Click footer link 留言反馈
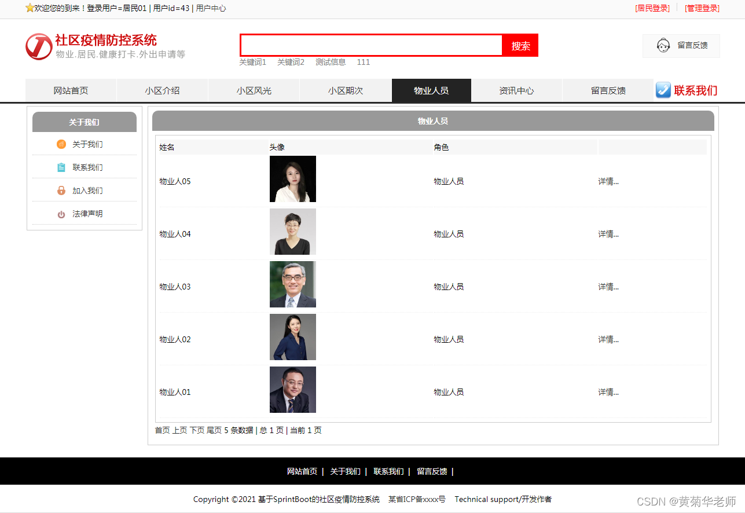This screenshot has width=745, height=513. pyautogui.click(x=432, y=471)
